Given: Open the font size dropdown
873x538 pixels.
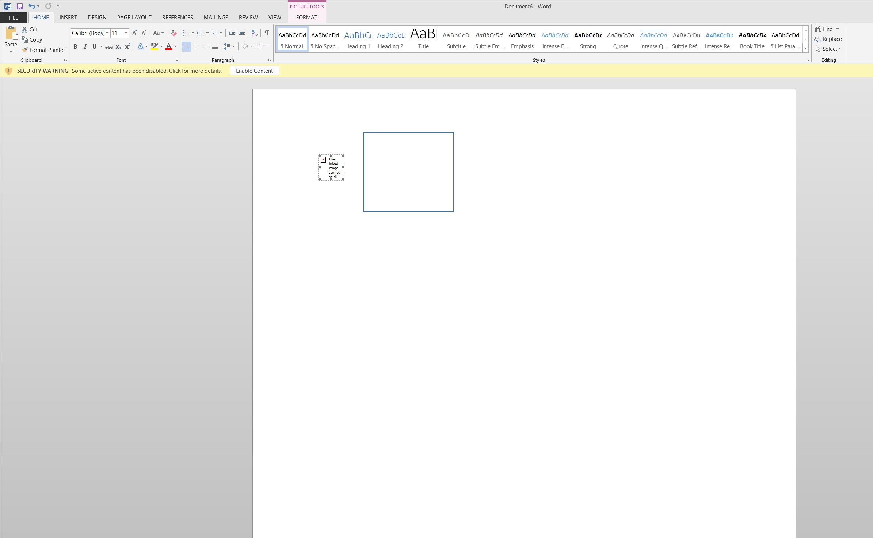Looking at the screenshot, I should (x=126, y=33).
